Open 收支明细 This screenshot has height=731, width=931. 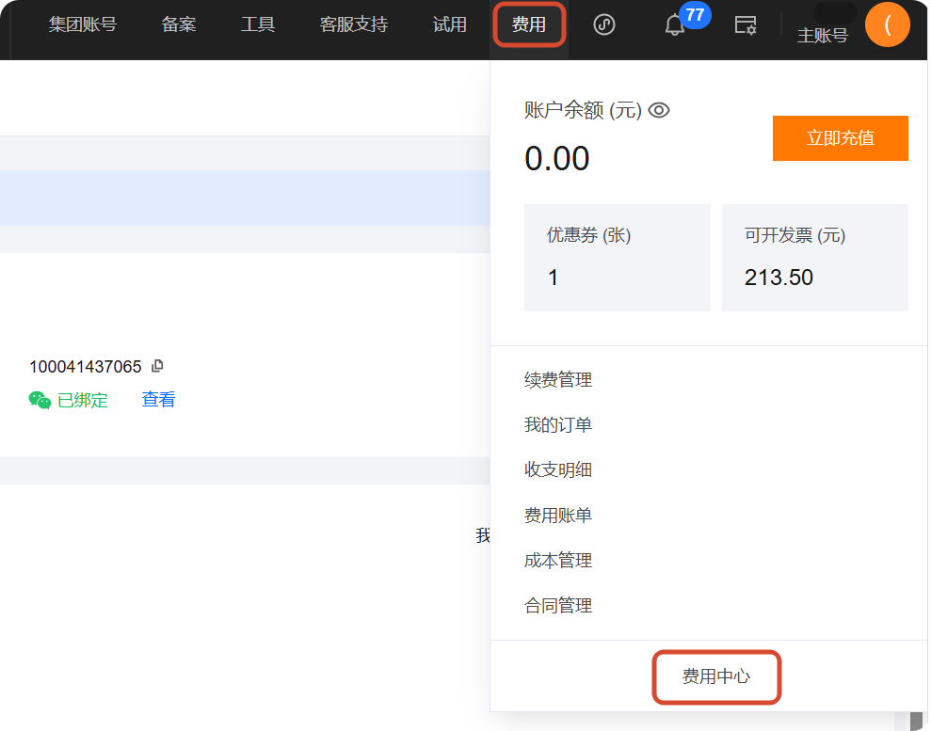coord(558,470)
